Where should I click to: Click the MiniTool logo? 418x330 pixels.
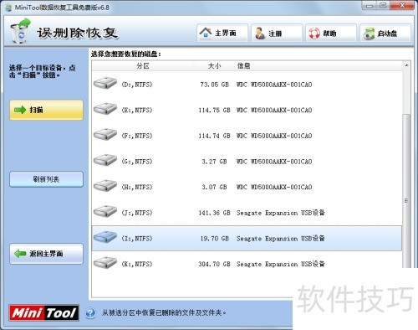coord(43,312)
